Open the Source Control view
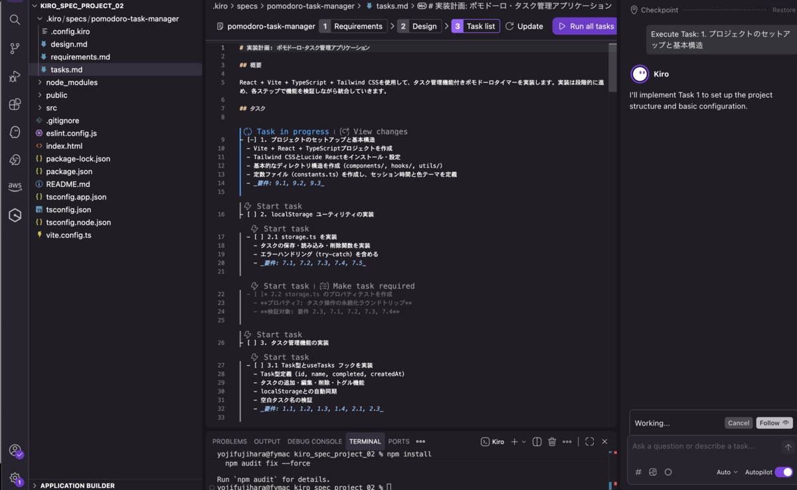The image size is (797, 490). 15,49
